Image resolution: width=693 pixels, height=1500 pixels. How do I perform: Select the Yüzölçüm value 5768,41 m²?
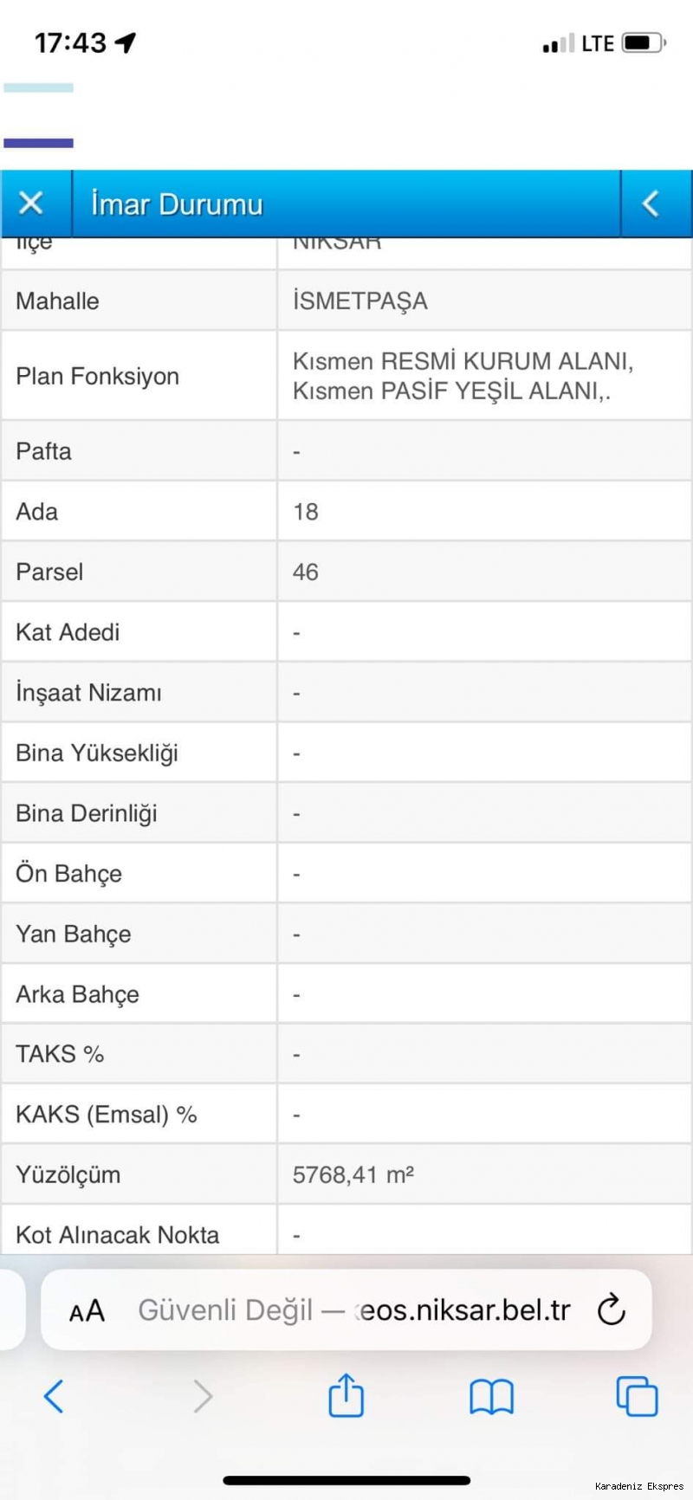pyautogui.click(x=353, y=1174)
